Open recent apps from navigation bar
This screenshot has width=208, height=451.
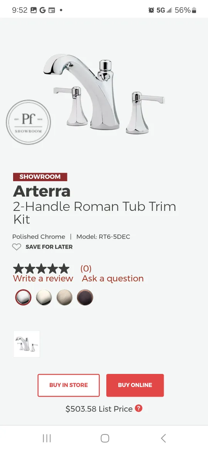pos(47,438)
